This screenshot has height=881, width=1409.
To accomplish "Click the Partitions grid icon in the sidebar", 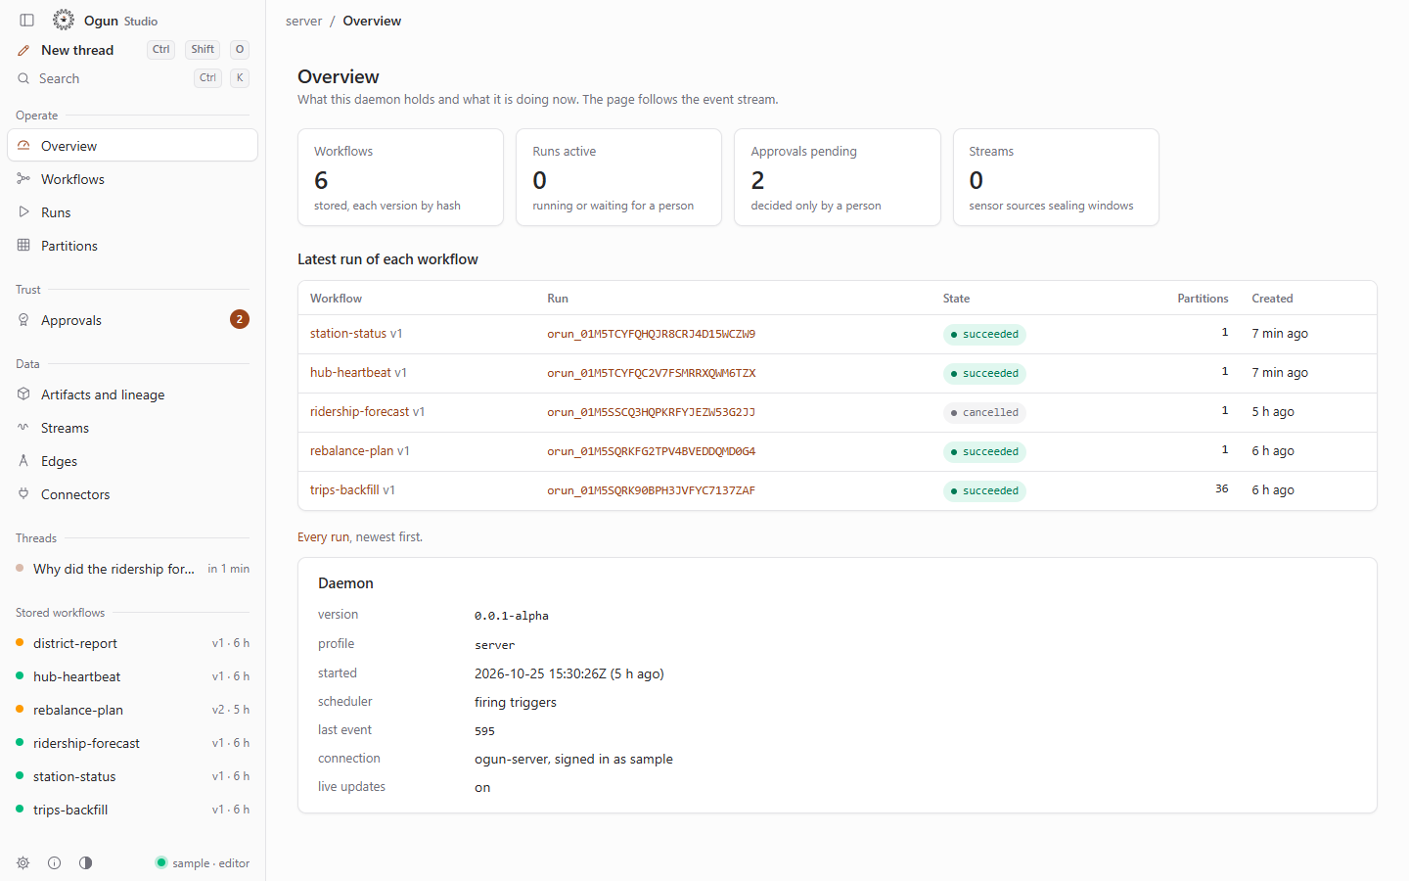I will pos(23,246).
